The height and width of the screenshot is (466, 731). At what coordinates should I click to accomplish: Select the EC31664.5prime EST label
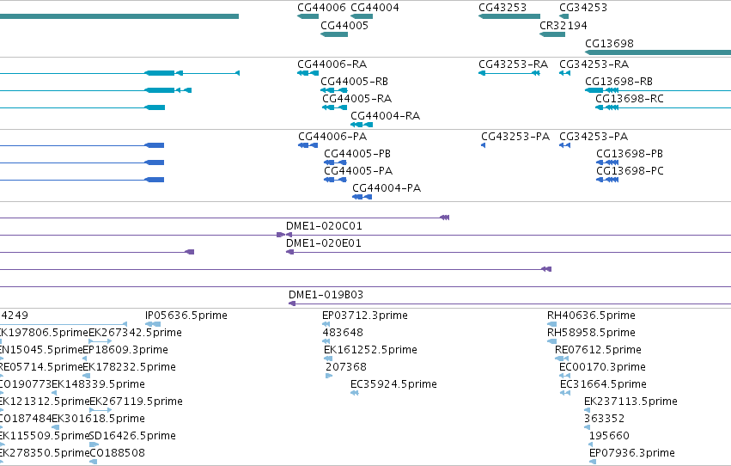point(603,384)
